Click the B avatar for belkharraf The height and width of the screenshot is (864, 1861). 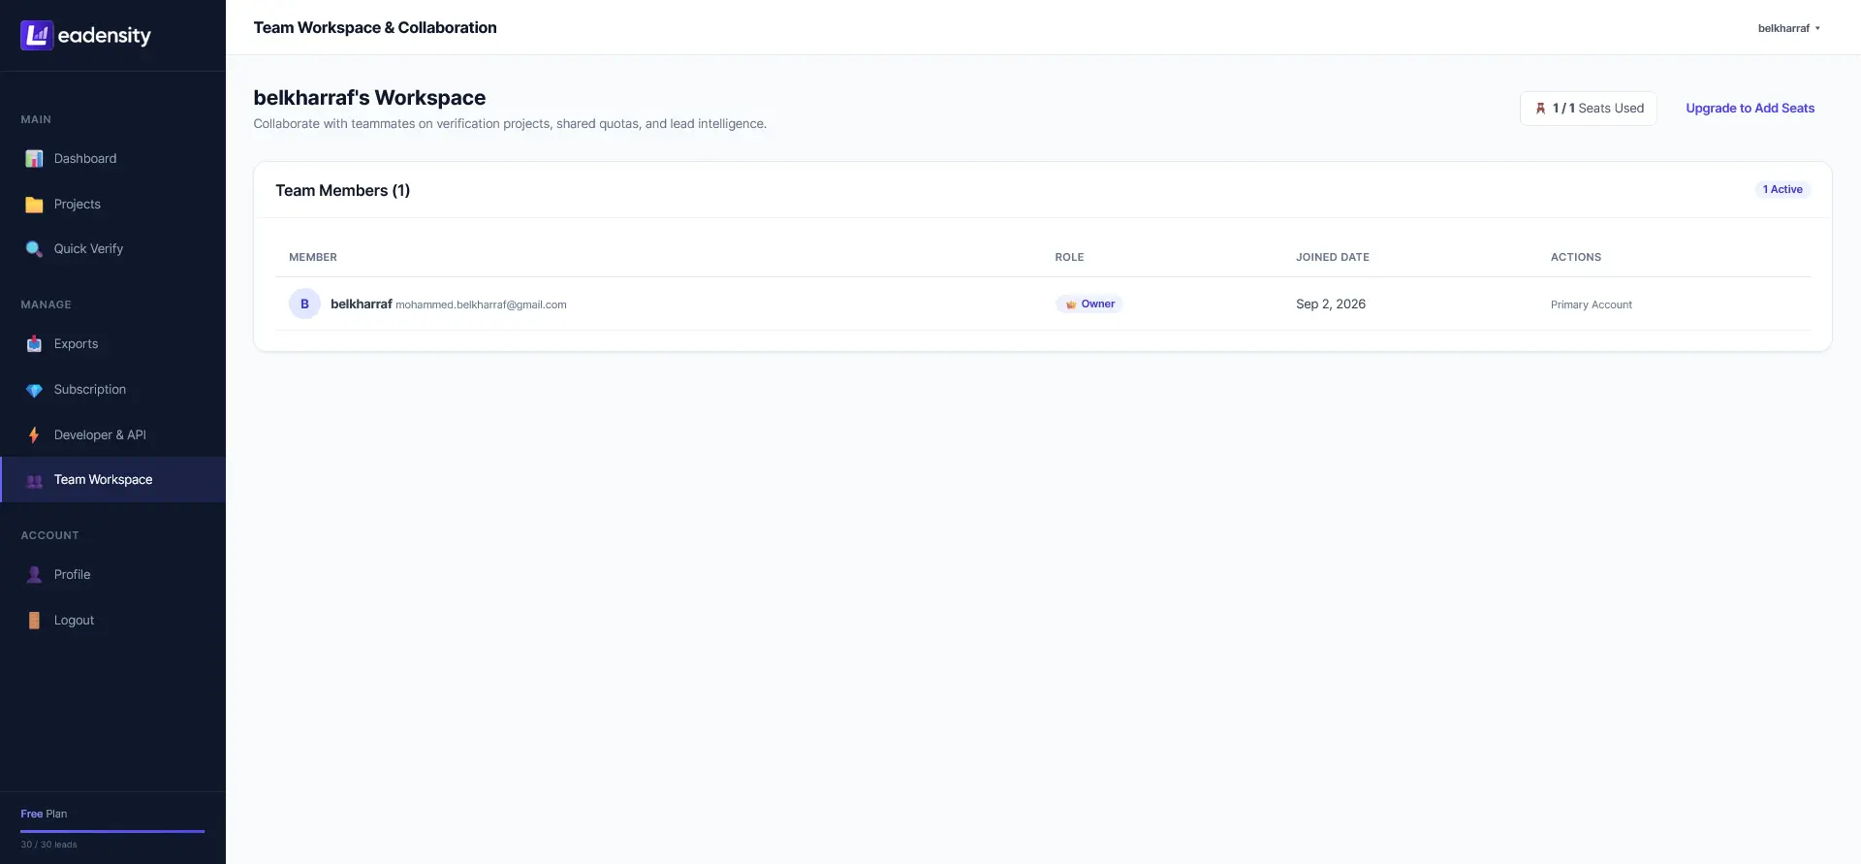click(x=304, y=304)
